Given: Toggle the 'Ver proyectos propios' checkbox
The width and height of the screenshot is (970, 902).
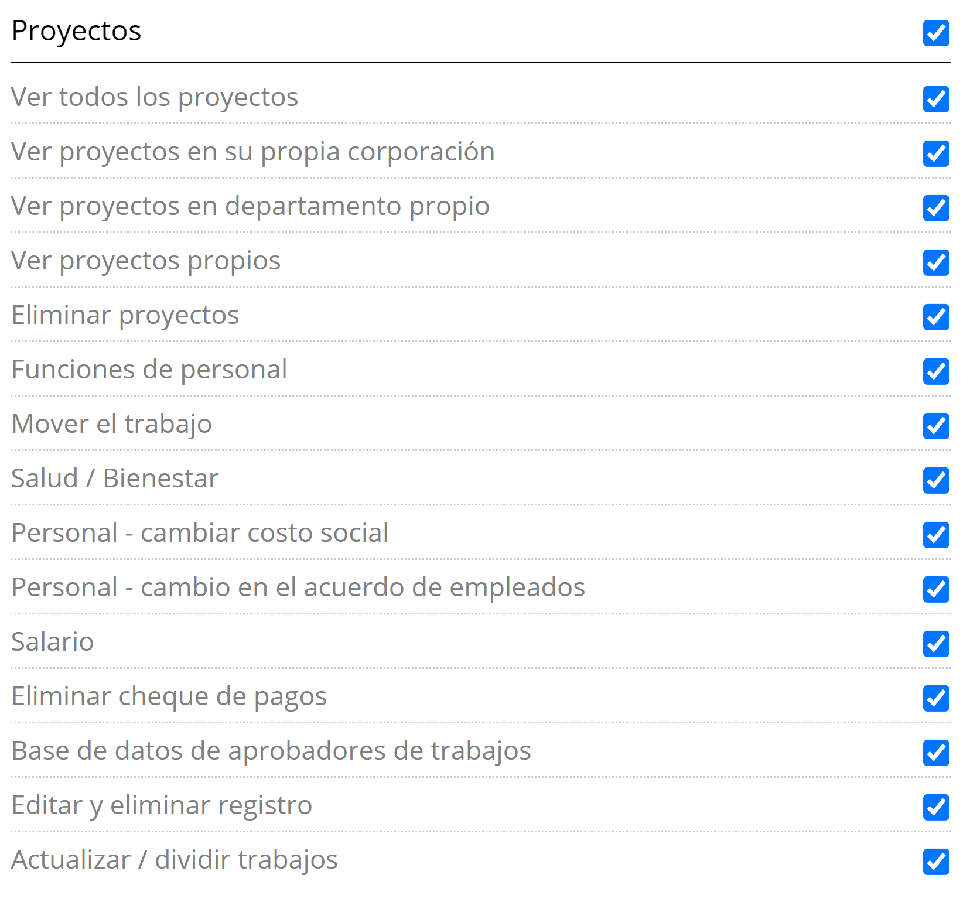Looking at the screenshot, I should pyautogui.click(x=935, y=262).
